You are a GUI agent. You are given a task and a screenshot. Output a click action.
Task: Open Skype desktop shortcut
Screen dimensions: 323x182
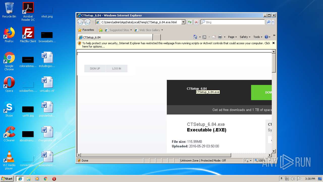(x=9, y=109)
